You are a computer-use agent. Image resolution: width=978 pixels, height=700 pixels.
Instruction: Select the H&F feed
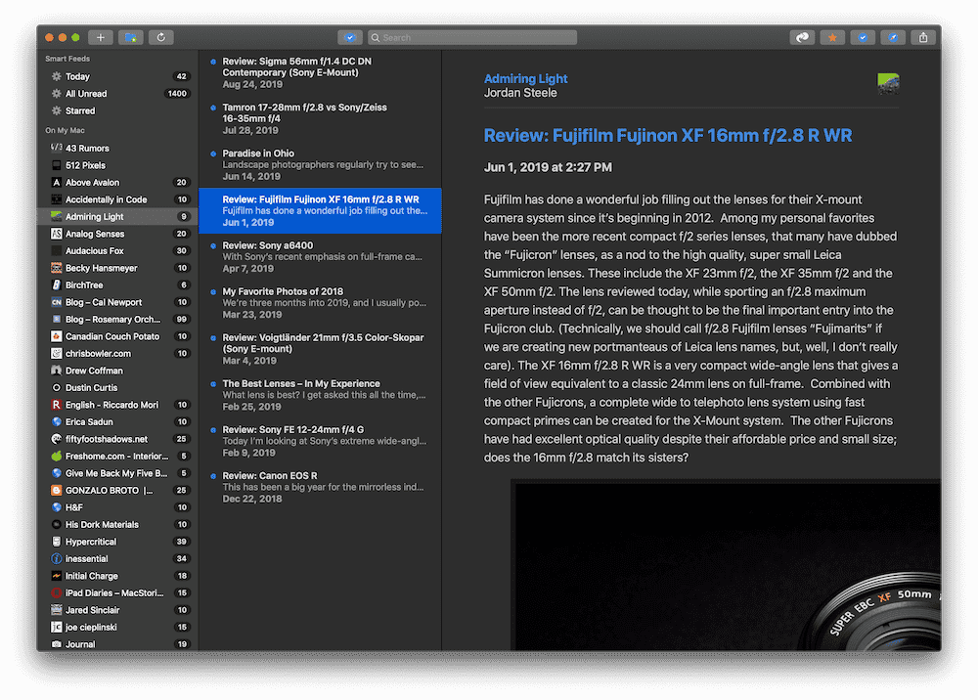click(117, 507)
